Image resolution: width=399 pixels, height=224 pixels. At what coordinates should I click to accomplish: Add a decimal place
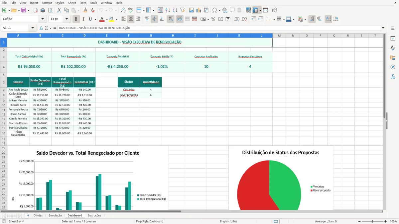click(x=237, y=19)
